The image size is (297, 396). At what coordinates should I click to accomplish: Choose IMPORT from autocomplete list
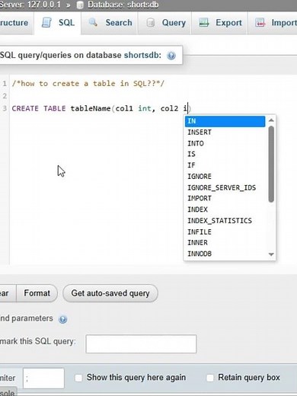pos(225,198)
